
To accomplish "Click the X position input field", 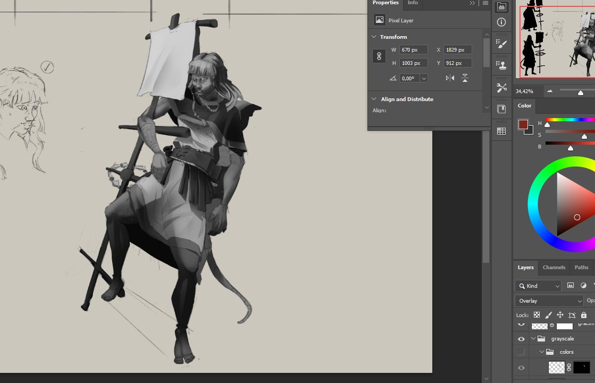I will [x=458, y=49].
